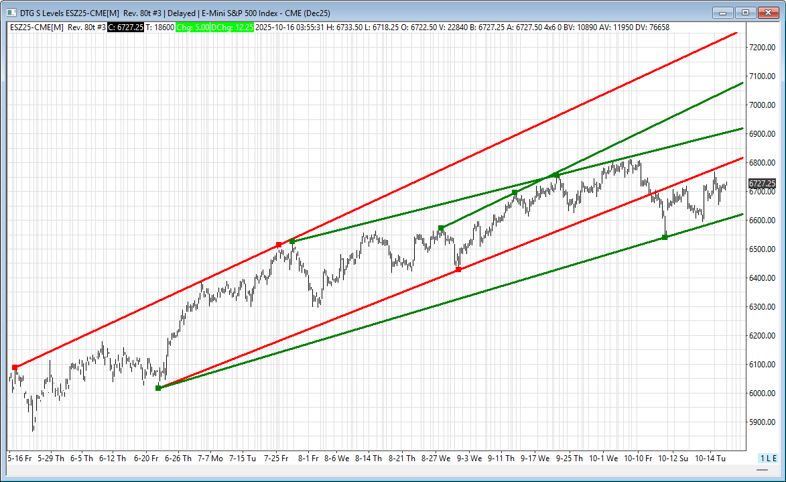Select red anchor square at far-left trendline start
Screen dimensions: 786x482
point(15,367)
